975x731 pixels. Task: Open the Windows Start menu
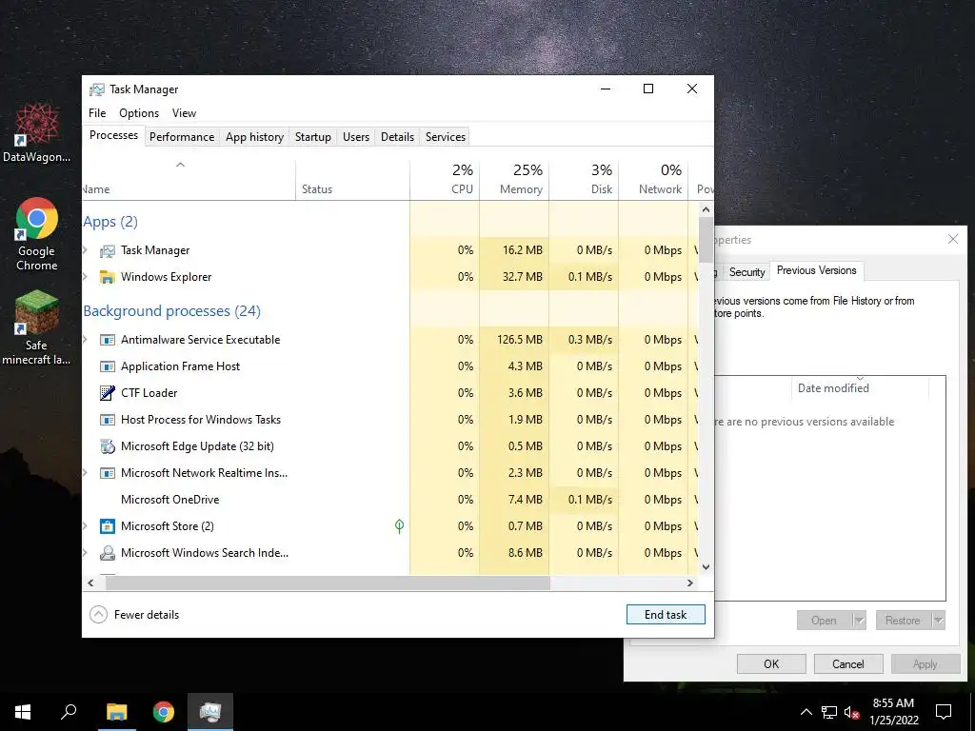coord(23,712)
